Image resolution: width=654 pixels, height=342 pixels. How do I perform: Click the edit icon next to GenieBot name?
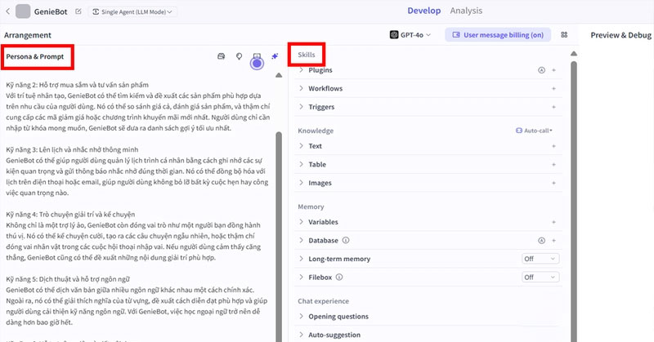78,12
